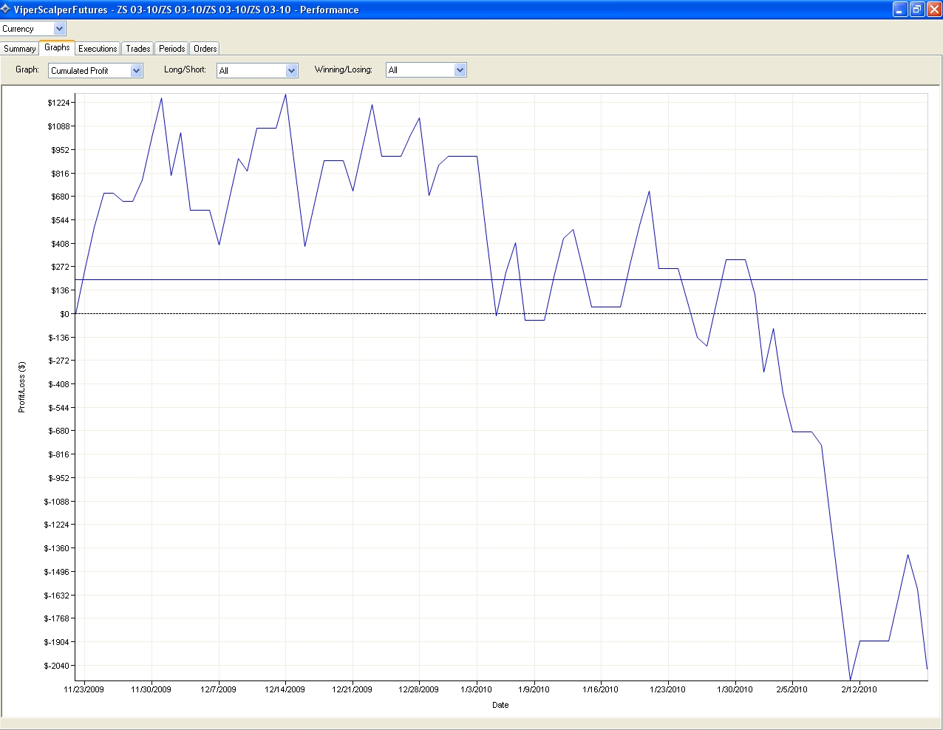
Task: Open the Executions tab
Action: (98, 49)
